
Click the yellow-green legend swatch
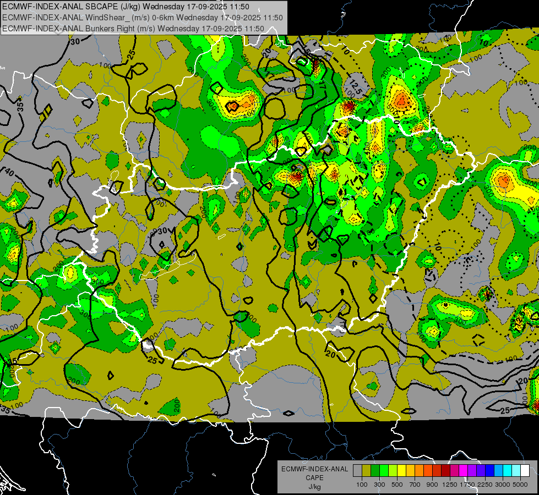pyautogui.click(x=393, y=470)
